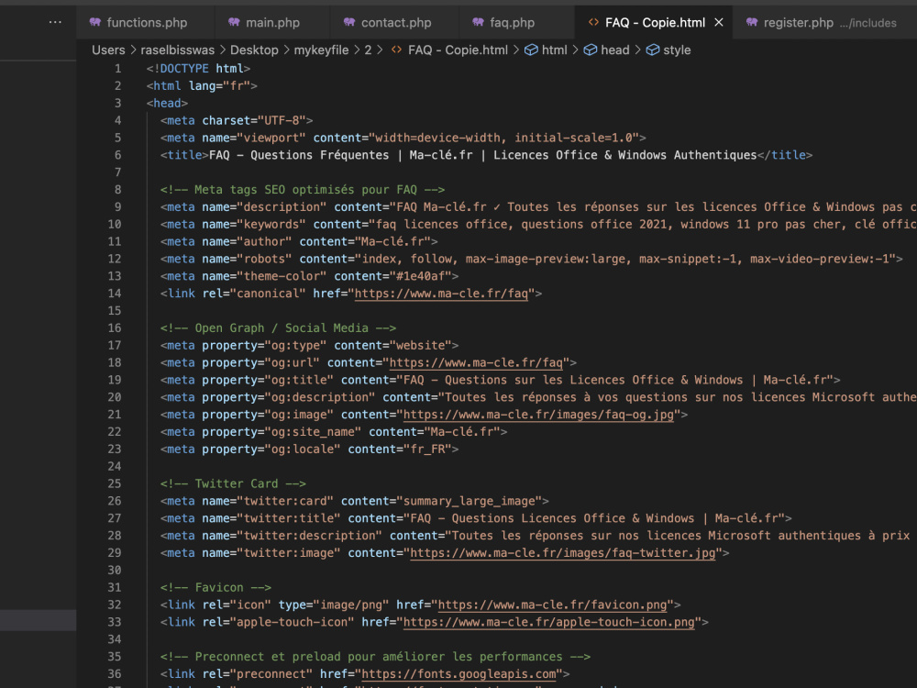The width and height of the screenshot is (917, 688).
Task: Open the register.php includes tab
Action: tap(822, 23)
